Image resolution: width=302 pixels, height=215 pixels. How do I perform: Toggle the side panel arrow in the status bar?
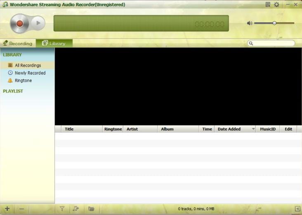[x=297, y=209]
